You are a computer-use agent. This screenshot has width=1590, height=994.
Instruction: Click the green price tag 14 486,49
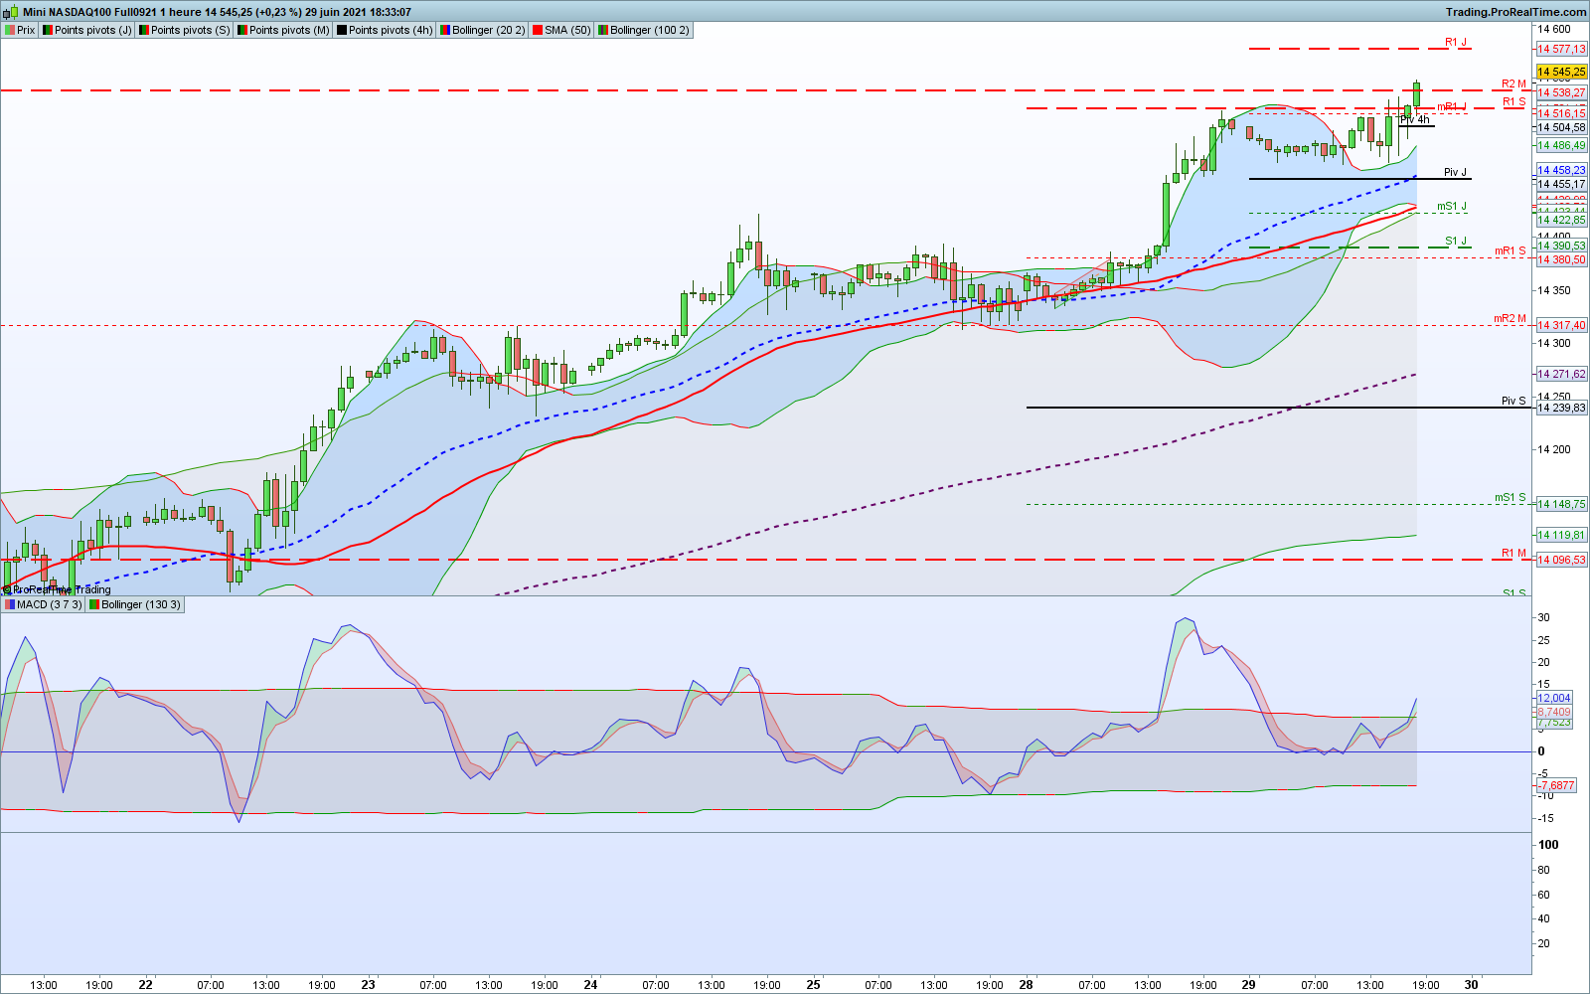(x=1562, y=145)
